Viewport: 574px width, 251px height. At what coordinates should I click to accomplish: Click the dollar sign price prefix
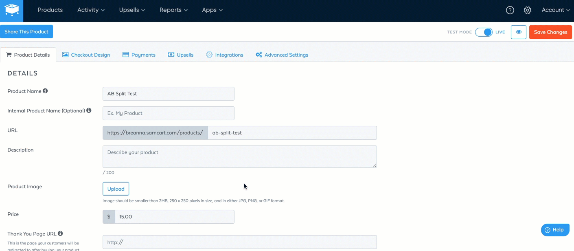[x=109, y=217]
